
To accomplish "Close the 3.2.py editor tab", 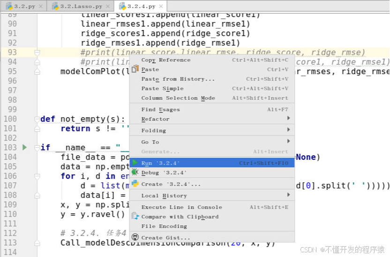I will pos(41,6).
